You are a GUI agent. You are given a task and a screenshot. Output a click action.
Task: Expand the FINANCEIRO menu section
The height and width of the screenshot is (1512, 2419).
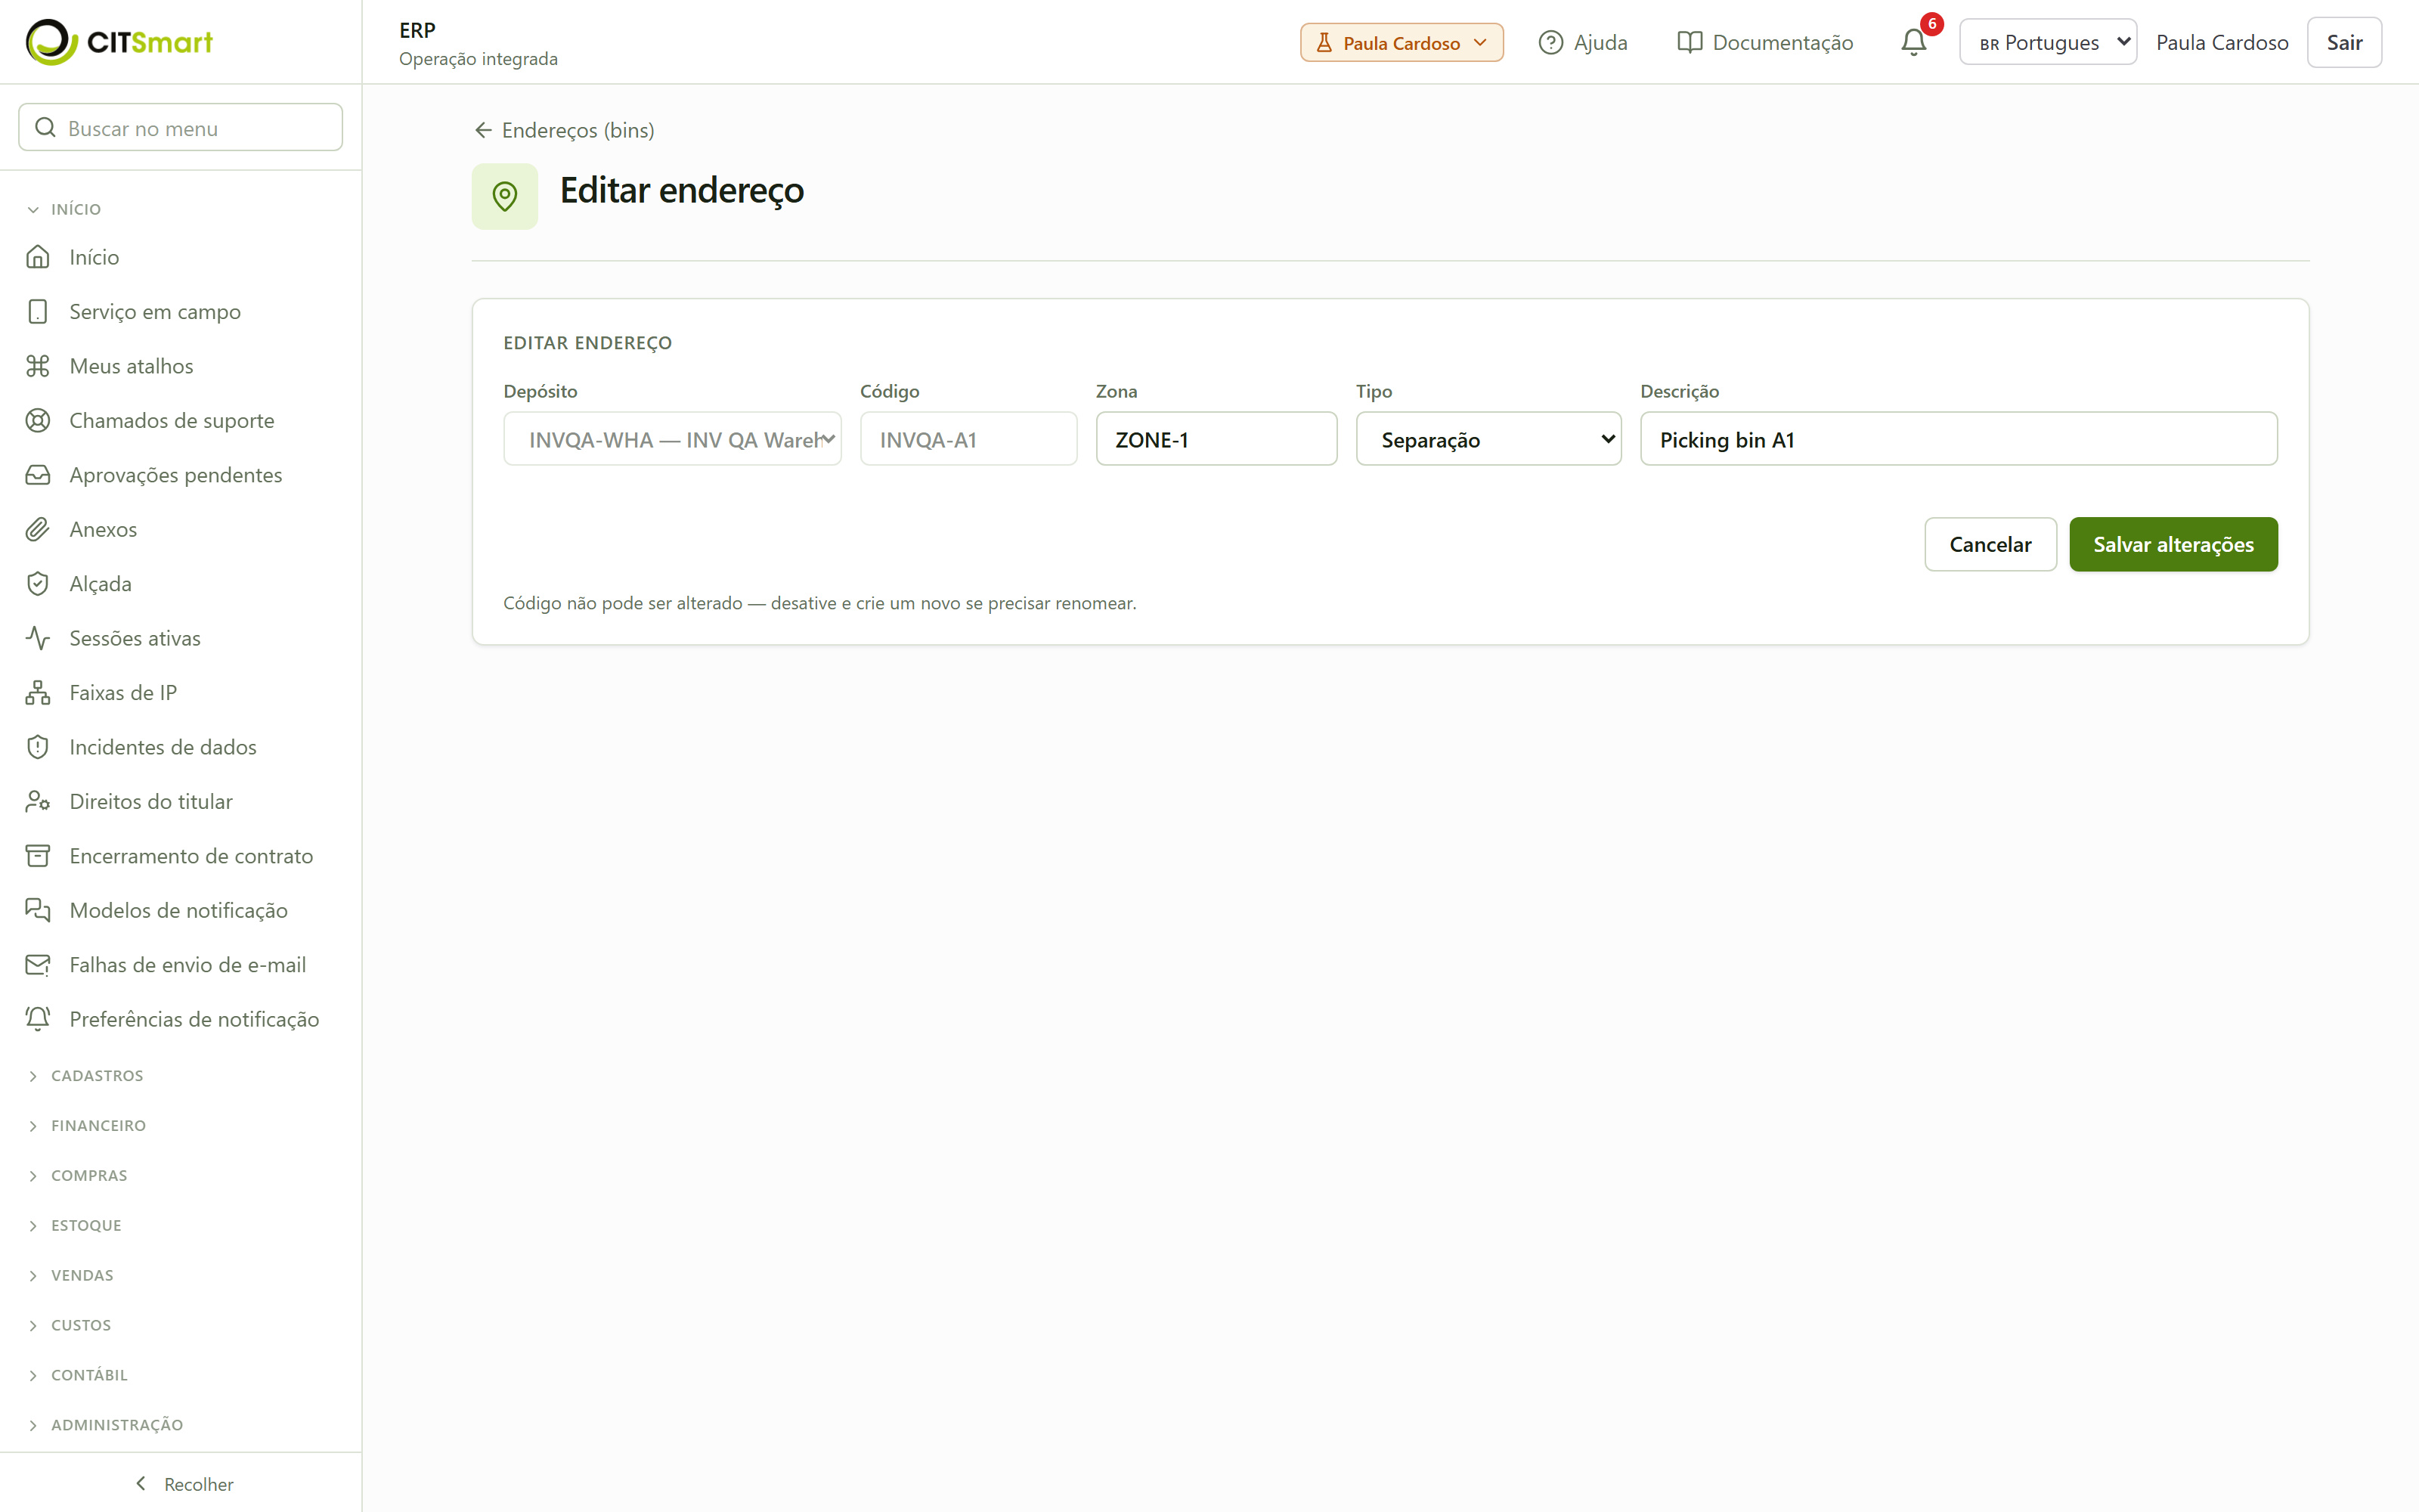[x=87, y=1126]
